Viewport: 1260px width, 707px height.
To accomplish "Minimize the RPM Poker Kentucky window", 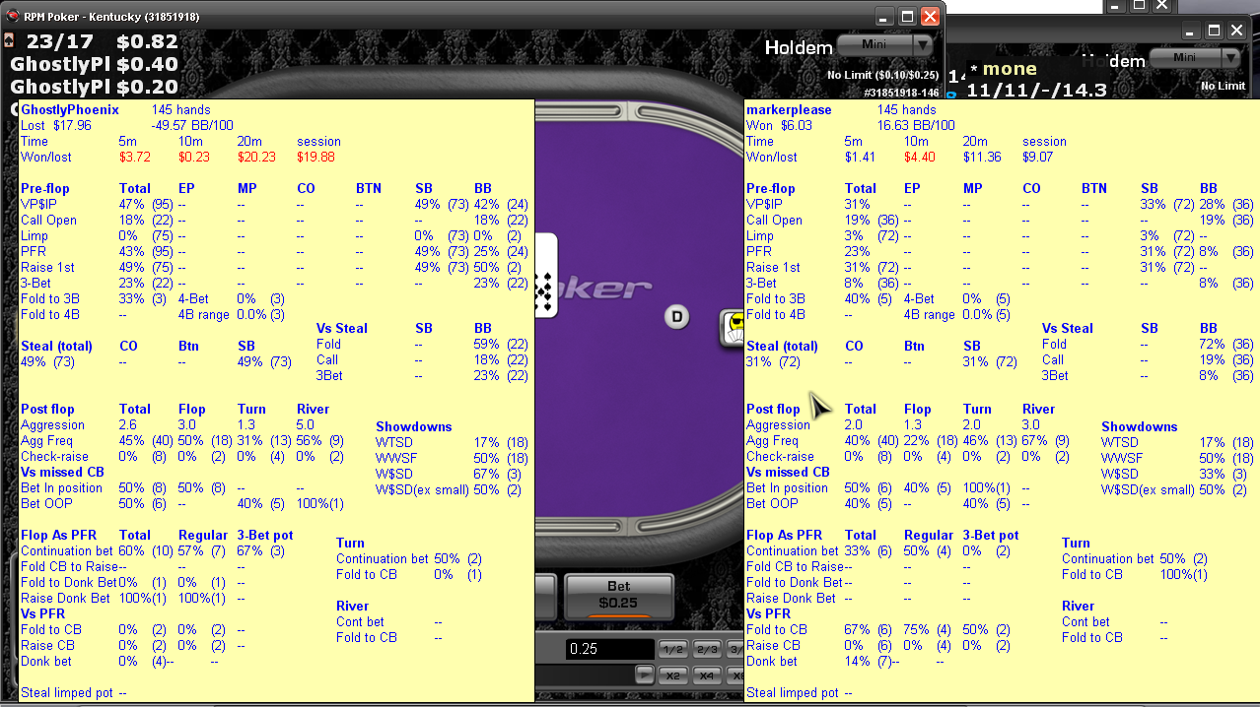I will click(x=883, y=16).
